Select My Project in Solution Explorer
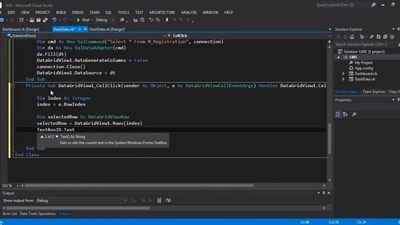Viewport: 400px width, 225px height. (x=364, y=62)
